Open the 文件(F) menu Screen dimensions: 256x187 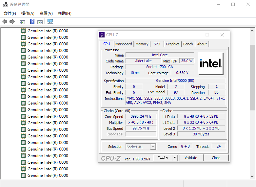pyautogui.click(x=10, y=13)
